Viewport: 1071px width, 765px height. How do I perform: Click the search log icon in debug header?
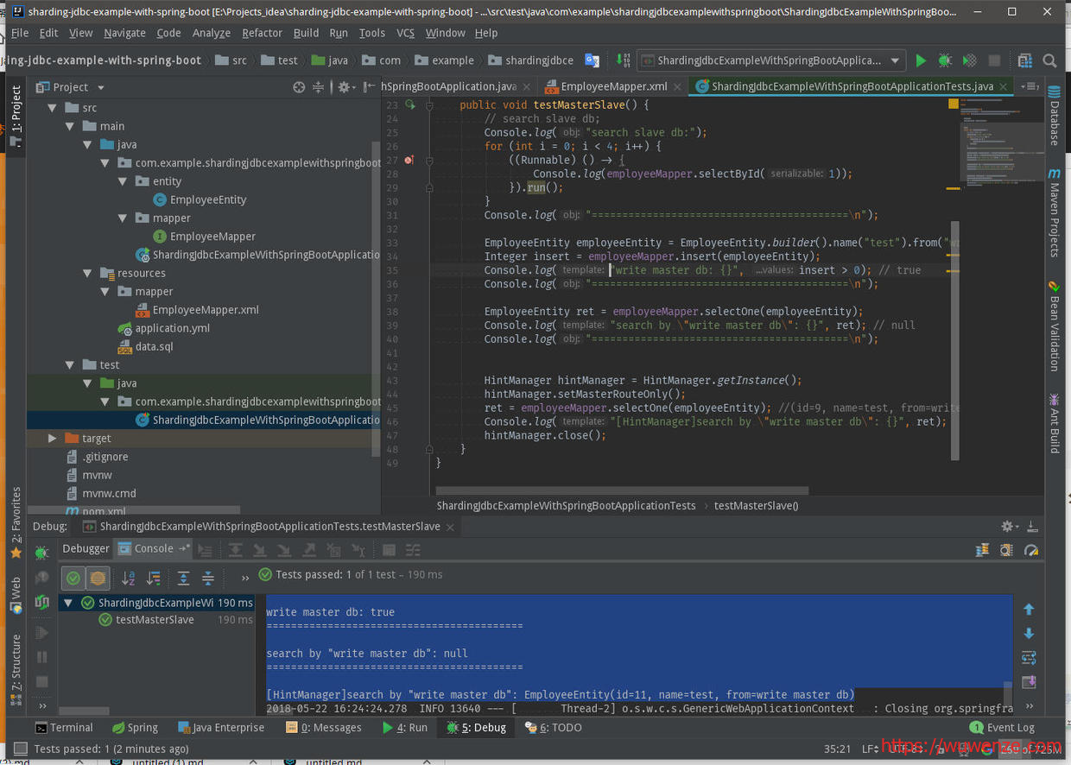point(1006,549)
